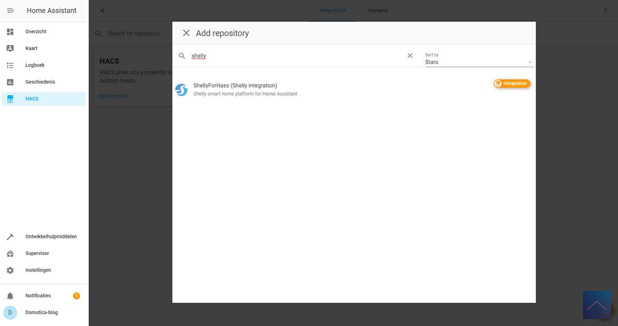
Task: Open Notificaties in the sidebar
Action: point(44,296)
